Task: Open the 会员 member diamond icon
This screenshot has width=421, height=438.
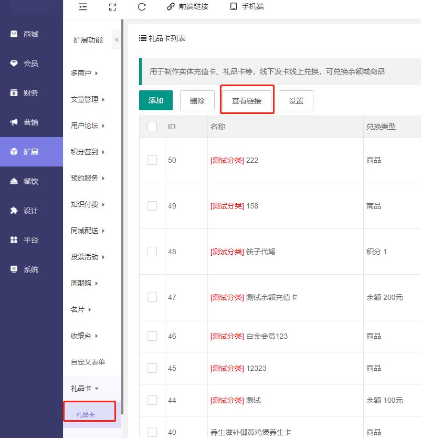Action: tap(14, 64)
